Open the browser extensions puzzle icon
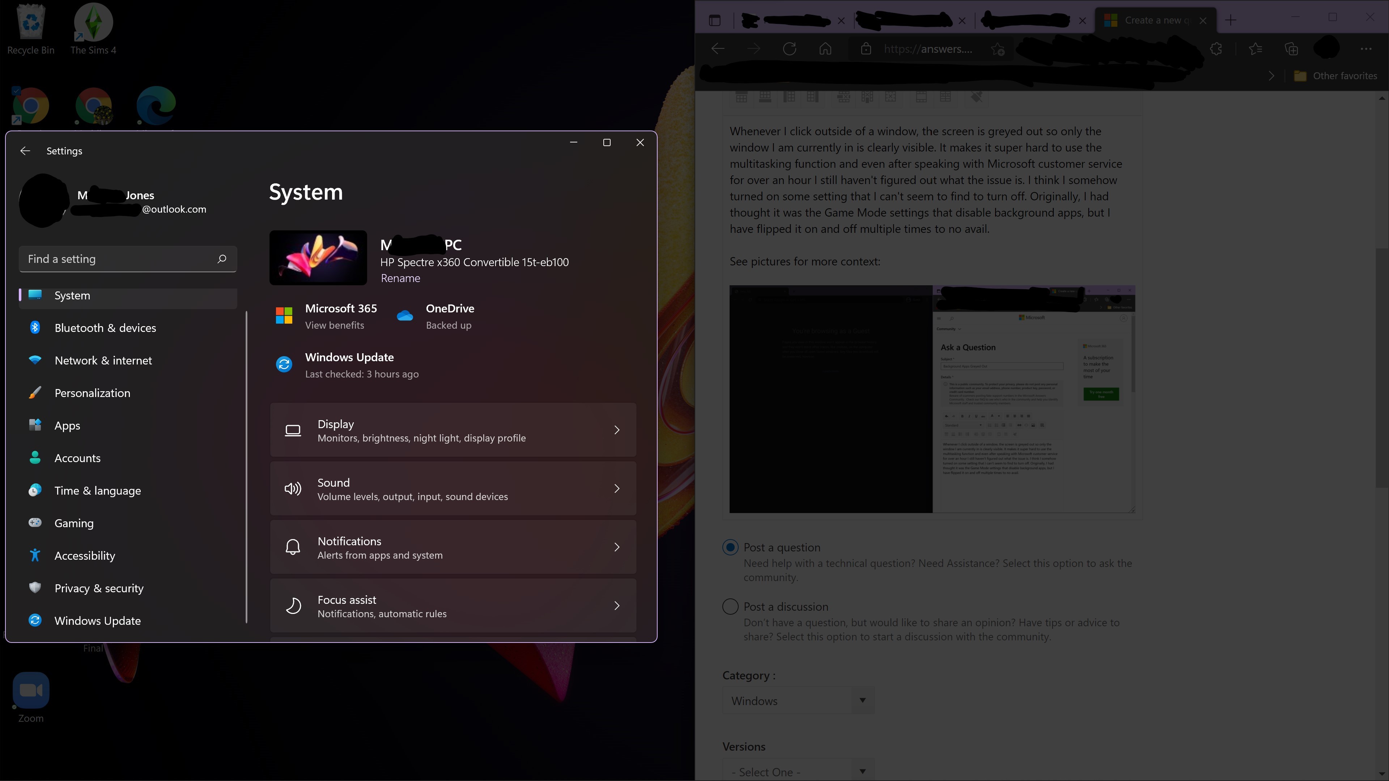Screen dimensions: 1389x781 (1216, 49)
